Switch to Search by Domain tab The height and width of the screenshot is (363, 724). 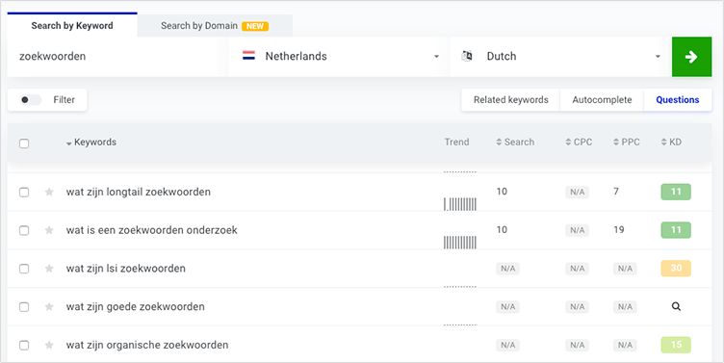(x=215, y=26)
